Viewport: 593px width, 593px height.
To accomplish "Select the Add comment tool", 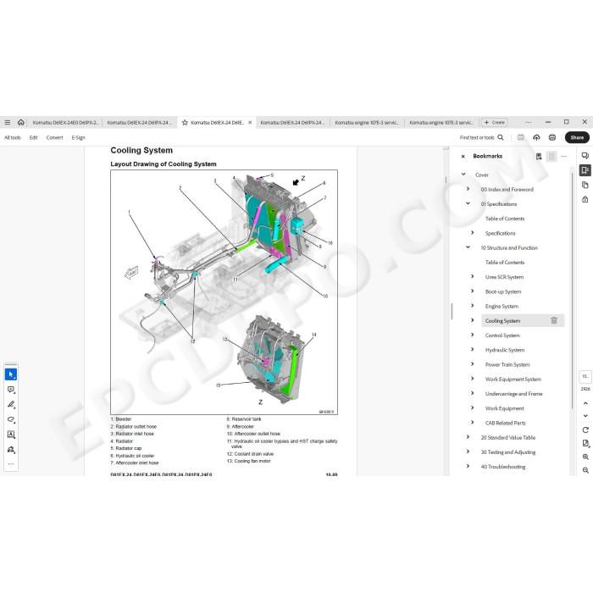I will tap(11, 390).
